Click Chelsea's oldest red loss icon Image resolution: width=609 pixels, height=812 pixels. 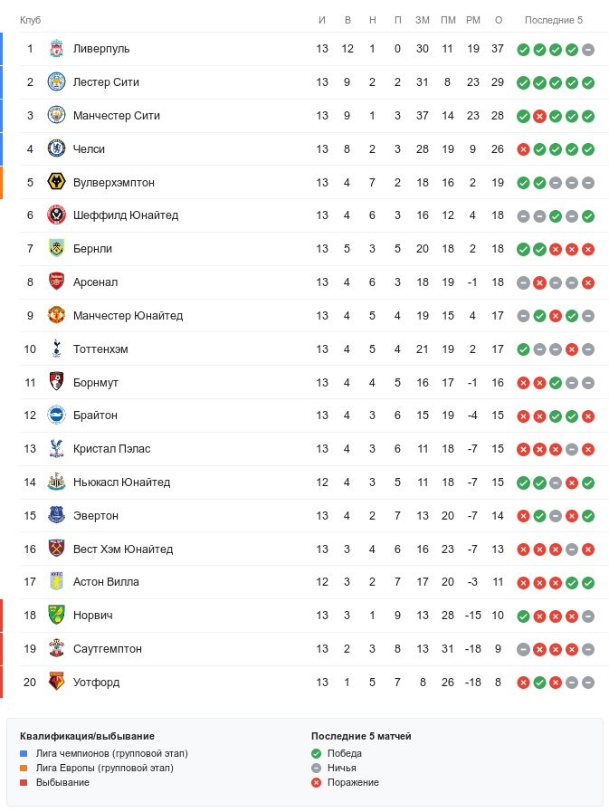click(x=523, y=149)
